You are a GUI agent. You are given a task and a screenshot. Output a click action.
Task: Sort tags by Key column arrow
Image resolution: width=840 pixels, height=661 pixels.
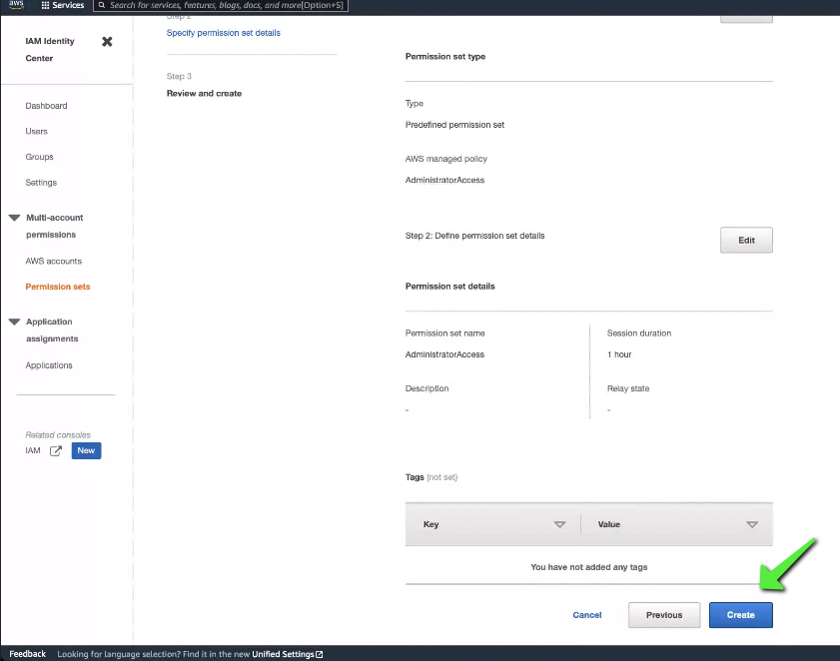pyautogui.click(x=559, y=524)
